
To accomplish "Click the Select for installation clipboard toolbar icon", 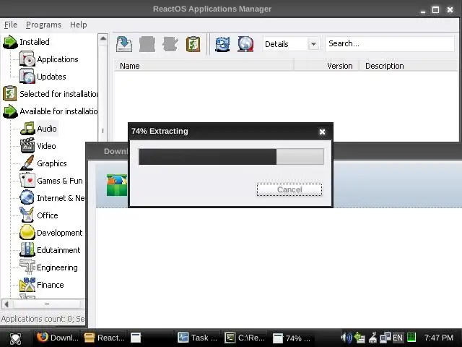I will click(x=193, y=44).
